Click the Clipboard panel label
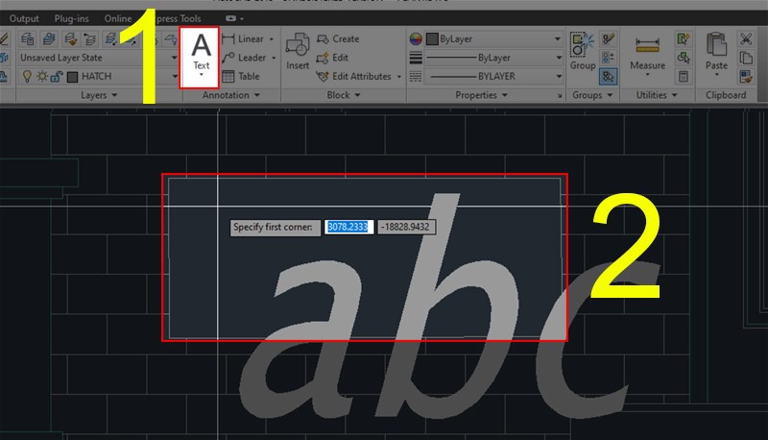Screen dimensions: 768x440 pos(726,95)
